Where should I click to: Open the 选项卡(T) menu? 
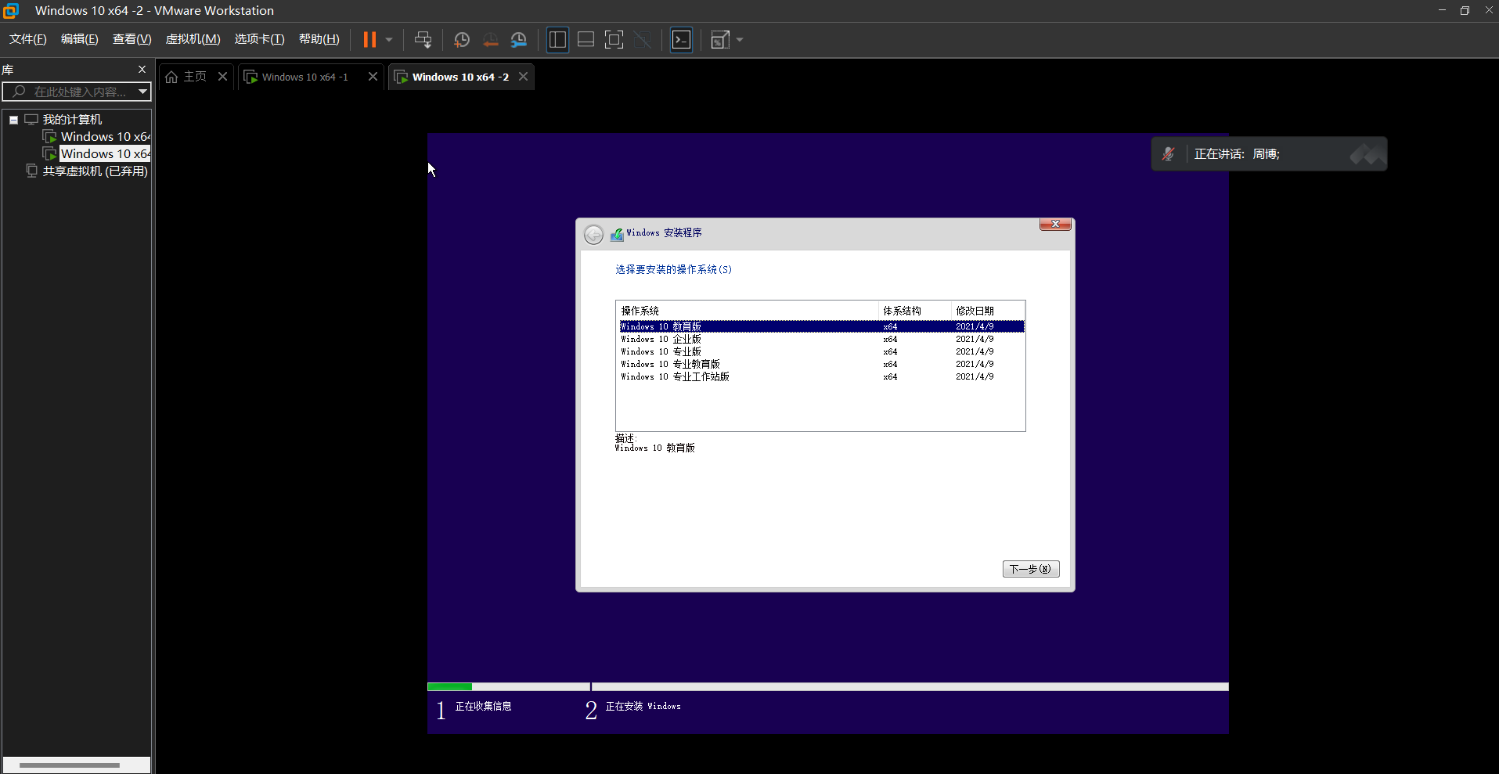tap(260, 39)
